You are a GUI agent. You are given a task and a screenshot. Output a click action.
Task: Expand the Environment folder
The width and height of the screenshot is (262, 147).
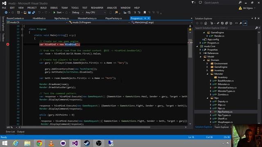pyautogui.click(x=207, y=64)
